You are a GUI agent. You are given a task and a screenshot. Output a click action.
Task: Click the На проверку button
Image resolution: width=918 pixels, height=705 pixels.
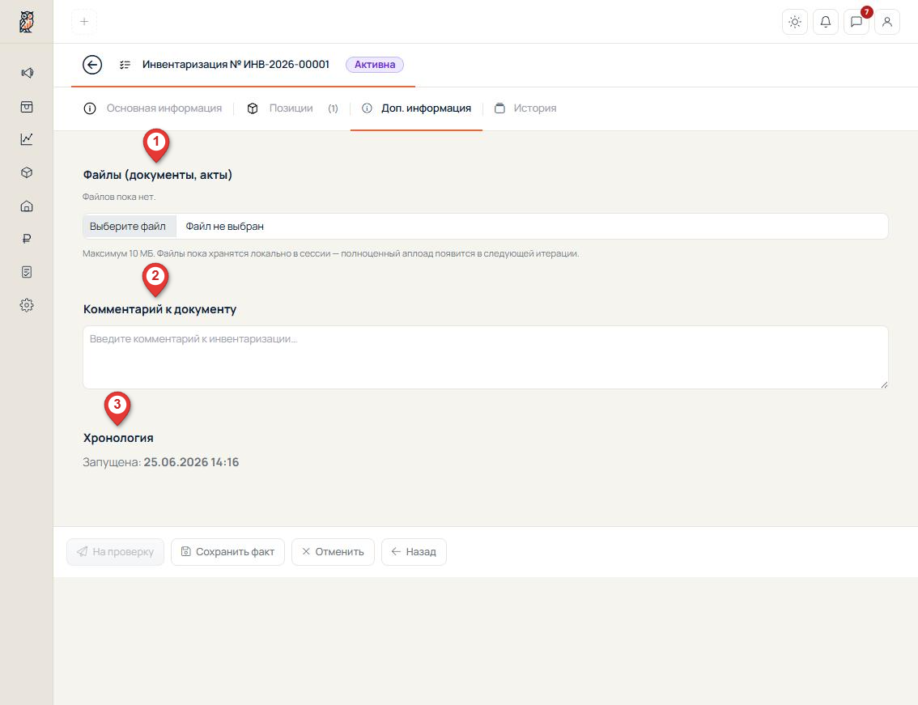(115, 551)
